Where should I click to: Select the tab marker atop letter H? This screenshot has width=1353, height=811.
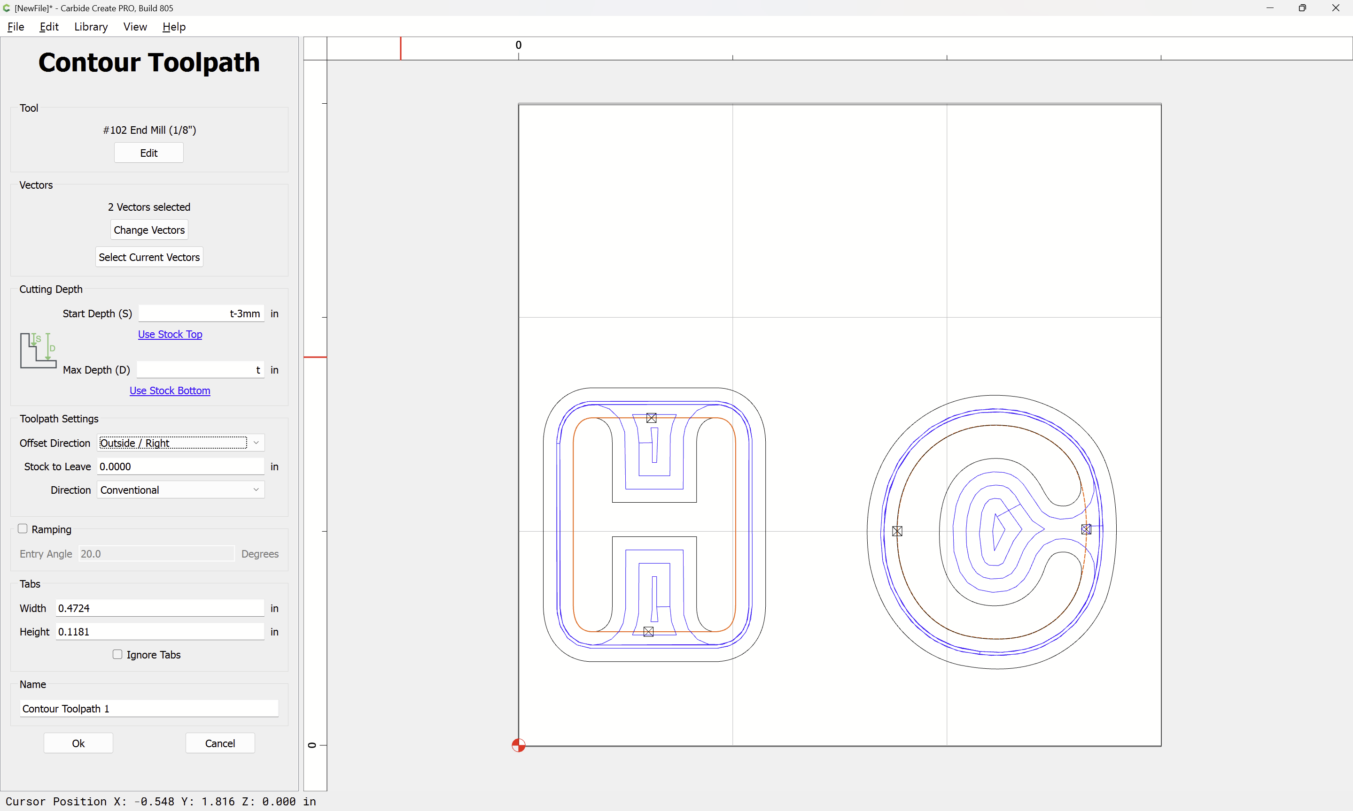tap(651, 418)
